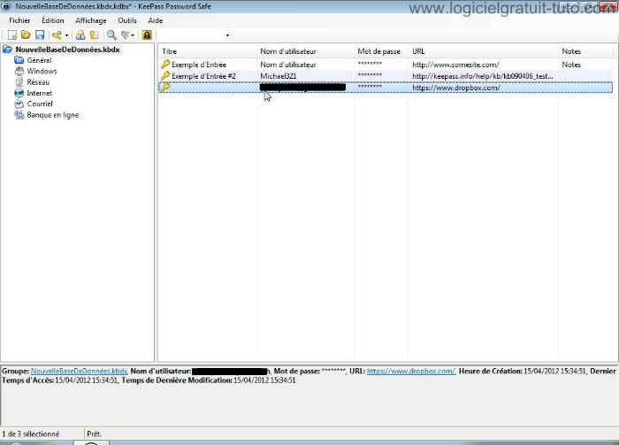
Task: Select the Courriel group
Action: [40, 104]
